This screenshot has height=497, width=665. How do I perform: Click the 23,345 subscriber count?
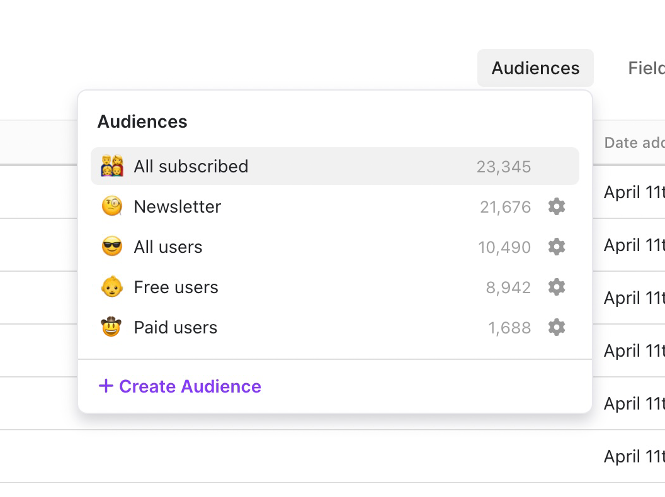(x=503, y=167)
